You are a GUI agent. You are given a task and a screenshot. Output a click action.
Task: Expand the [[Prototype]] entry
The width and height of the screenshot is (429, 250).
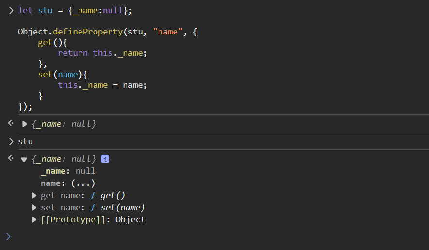[34, 220]
